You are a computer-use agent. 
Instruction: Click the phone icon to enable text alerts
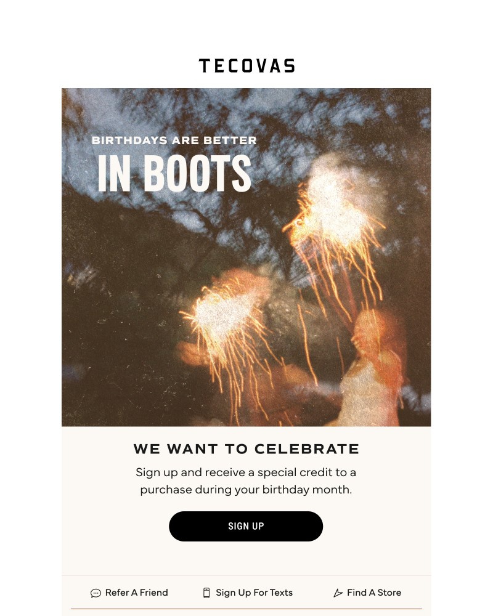(x=206, y=592)
